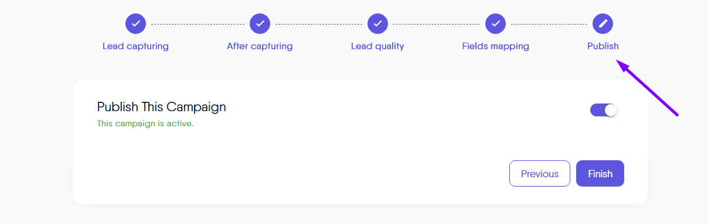Select the After capturing checkmark step icon
708x224 pixels.
260,24
